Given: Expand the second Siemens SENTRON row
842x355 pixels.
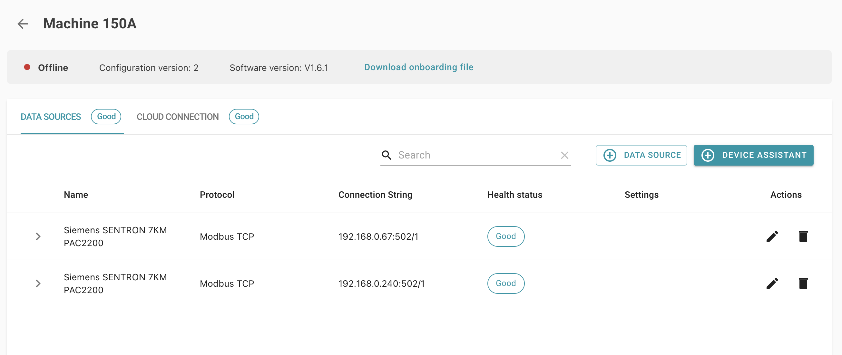Looking at the screenshot, I should [38, 283].
